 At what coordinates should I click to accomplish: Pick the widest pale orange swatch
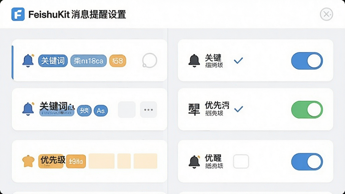(101, 161)
